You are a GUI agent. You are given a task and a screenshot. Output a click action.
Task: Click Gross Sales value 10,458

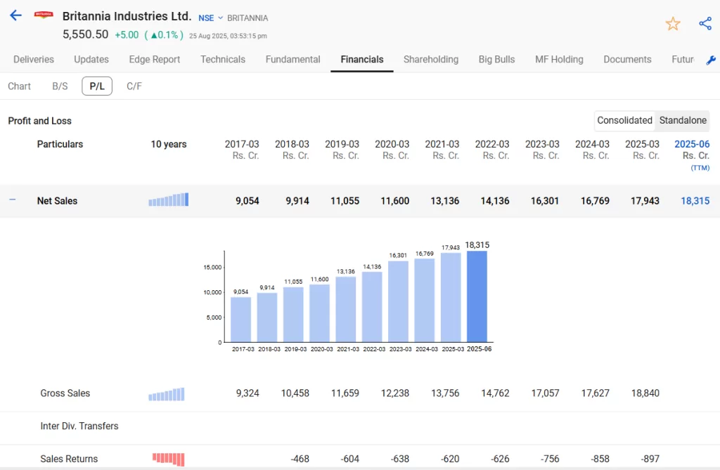pyautogui.click(x=295, y=393)
